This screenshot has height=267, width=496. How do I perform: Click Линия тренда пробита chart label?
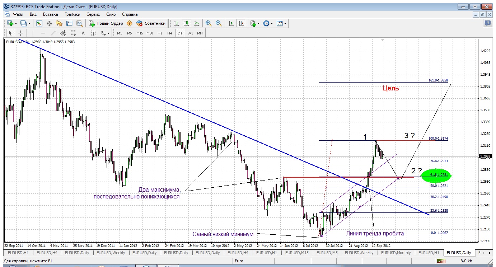tap(375, 233)
